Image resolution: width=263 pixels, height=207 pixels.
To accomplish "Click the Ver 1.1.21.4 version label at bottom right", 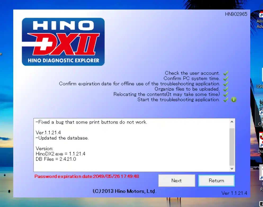I will 234,193.
